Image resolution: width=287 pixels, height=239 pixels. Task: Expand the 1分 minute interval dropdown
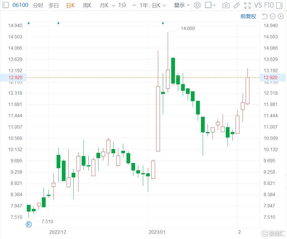(134, 5)
